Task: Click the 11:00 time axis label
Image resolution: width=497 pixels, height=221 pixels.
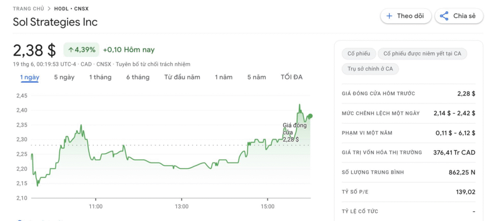Action: [96, 207]
